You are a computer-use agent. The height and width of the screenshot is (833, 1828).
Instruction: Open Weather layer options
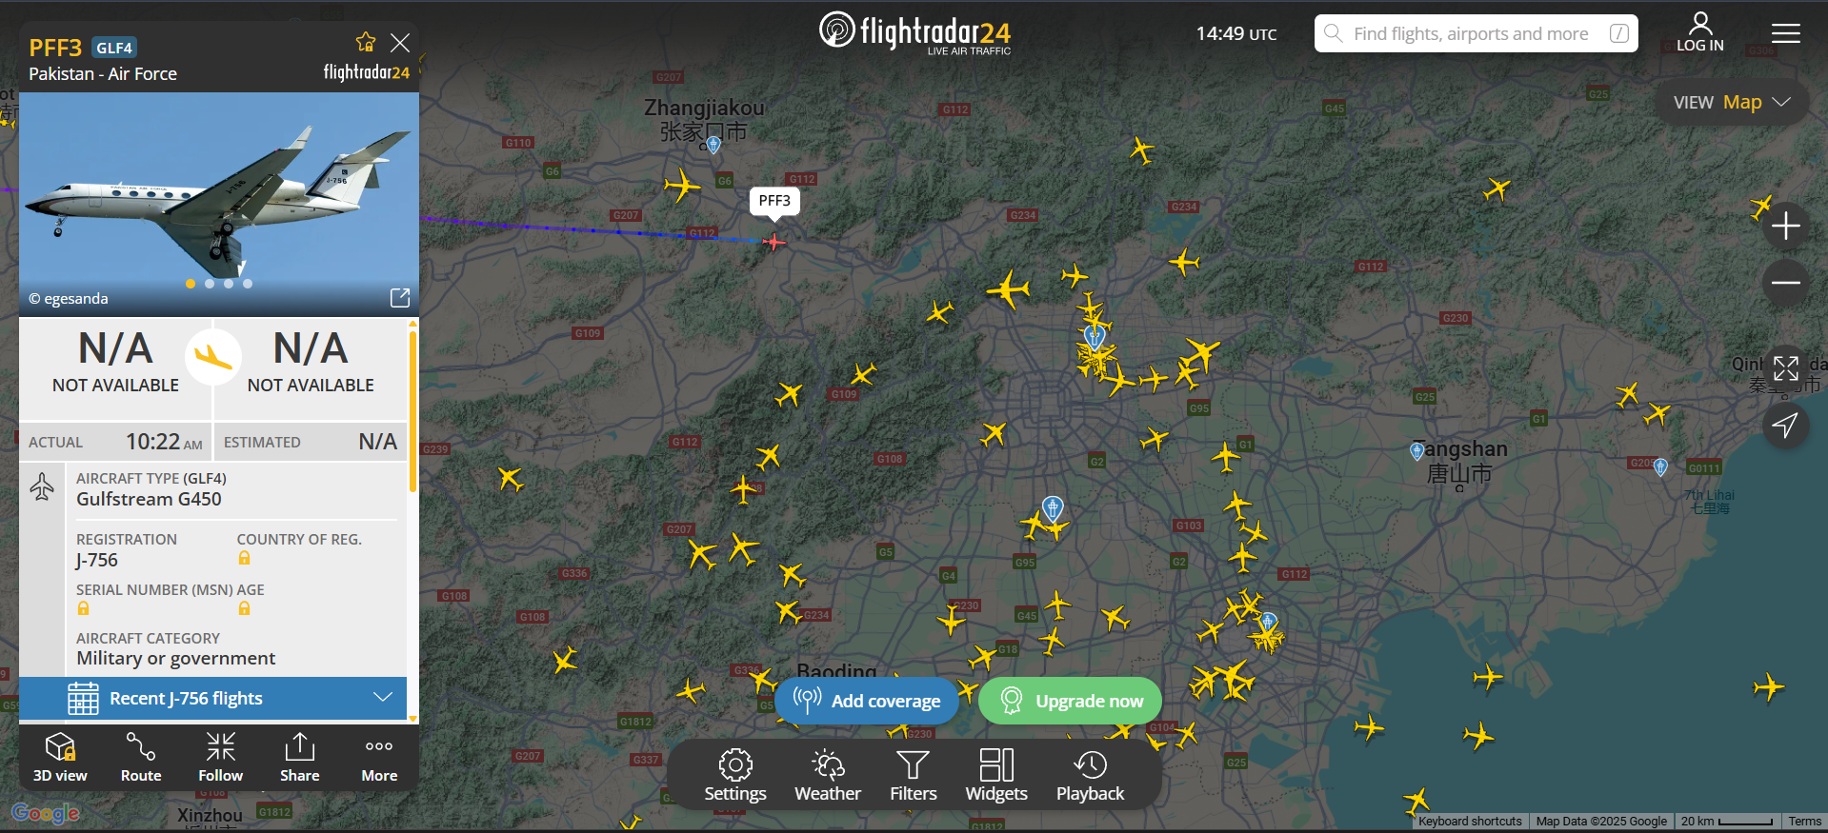[828, 775]
